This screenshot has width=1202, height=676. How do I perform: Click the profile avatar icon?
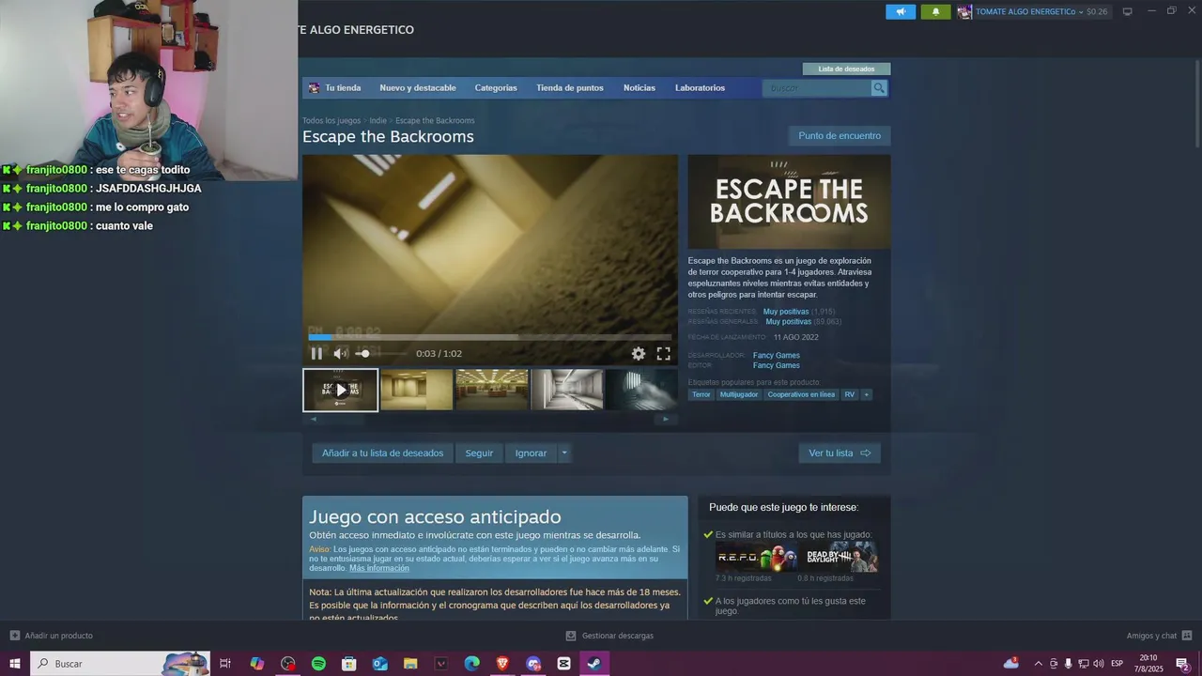click(964, 11)
